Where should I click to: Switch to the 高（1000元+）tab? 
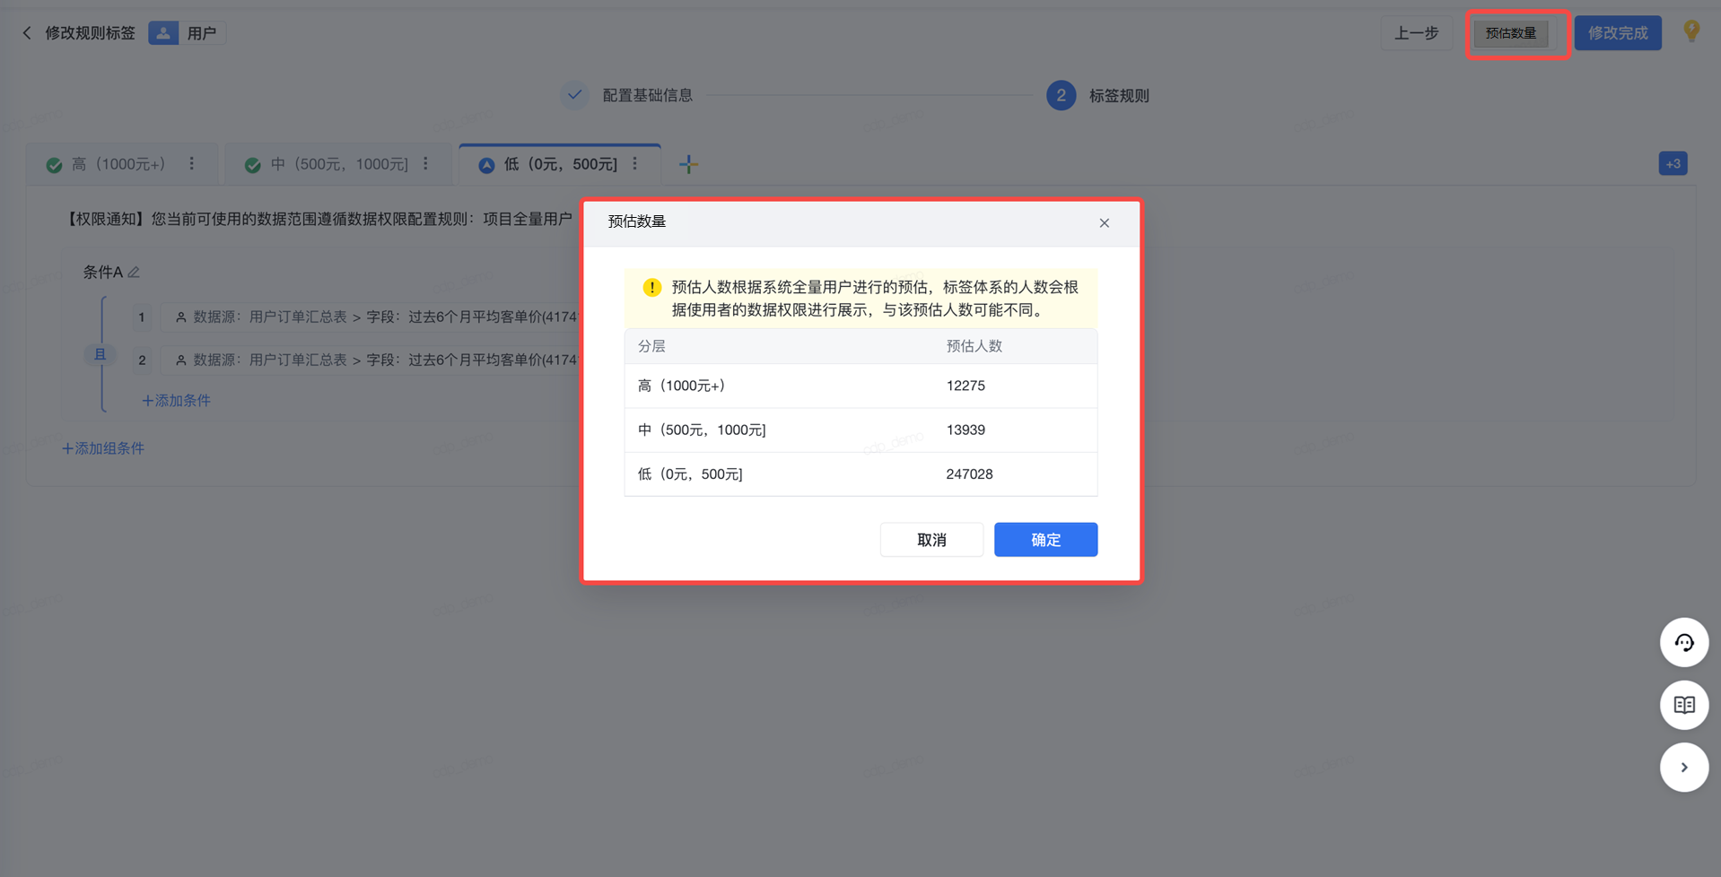click(x=122, y=164)
